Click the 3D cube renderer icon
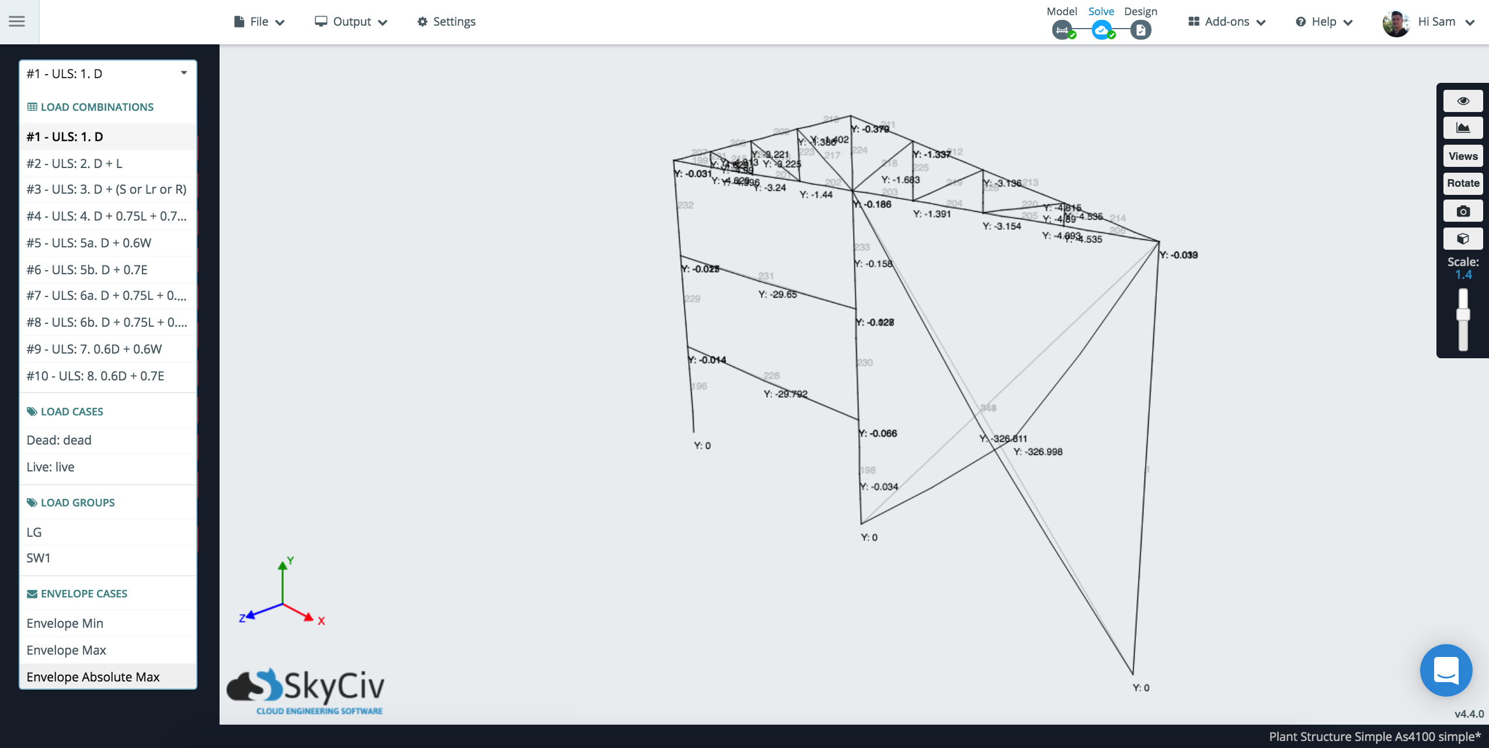This screenshot has width=1489, height=748. [1463, 239]
